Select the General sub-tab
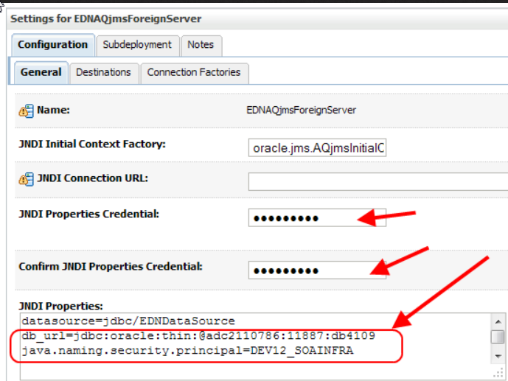The width and height of the screenshot is (508, 381). coord(41,72)
